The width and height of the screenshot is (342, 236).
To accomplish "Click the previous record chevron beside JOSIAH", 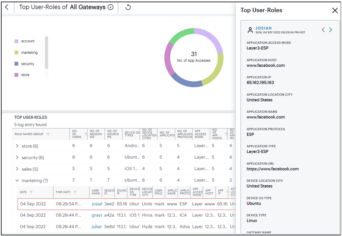I will (x=323, y=30).
